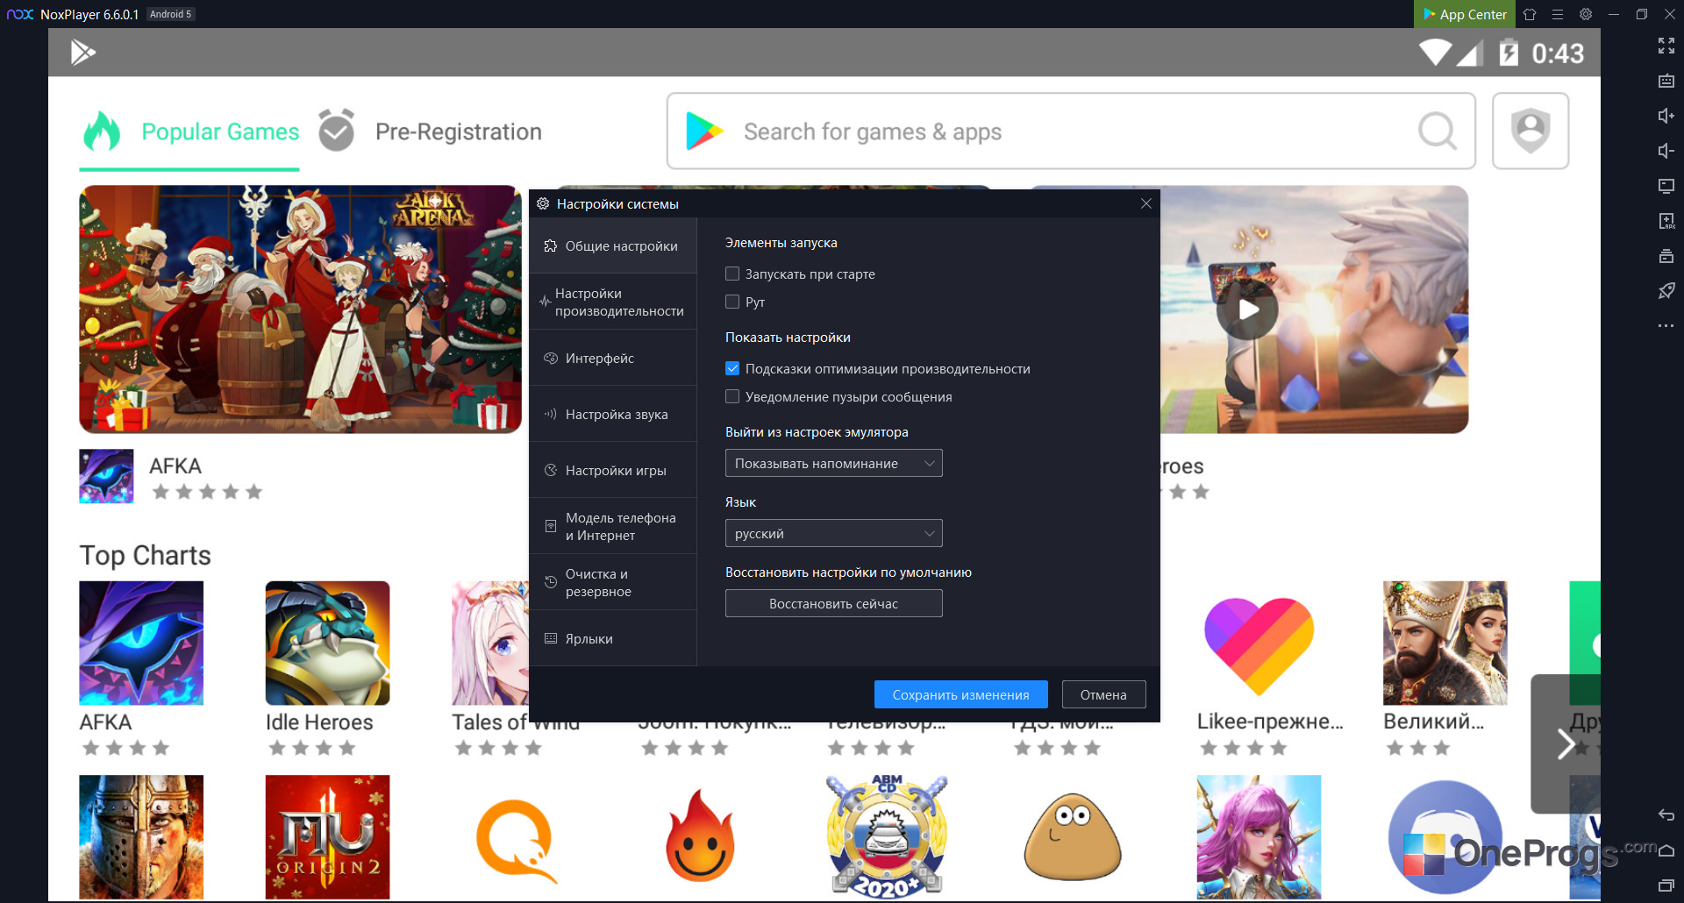Open Android recent apps icon
Viewport: 1684px width, 903px height.
[1666, 885]
